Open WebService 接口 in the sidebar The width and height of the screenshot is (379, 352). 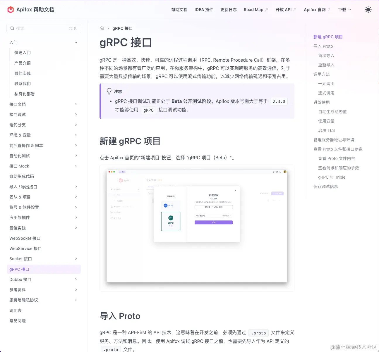[25, 249]
